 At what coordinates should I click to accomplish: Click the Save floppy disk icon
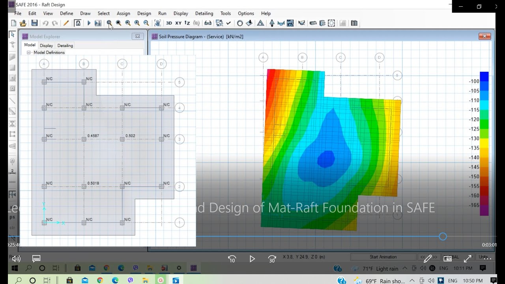tap(34, 23)
